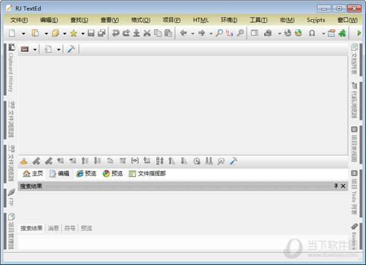Undo the last action
The width and height of the screenshot is (366, 265).
pos(115,33)
